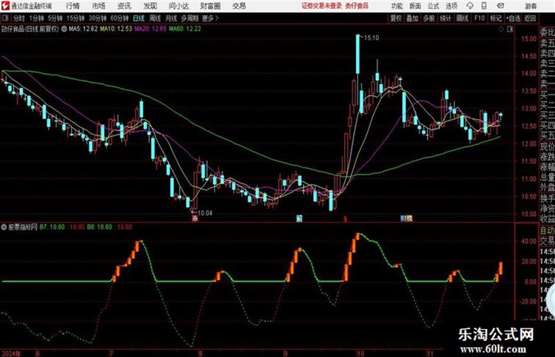This screenshot has width=555, height=357.
Task: Switch to 15分钟 period
Action: click(75, 18)
